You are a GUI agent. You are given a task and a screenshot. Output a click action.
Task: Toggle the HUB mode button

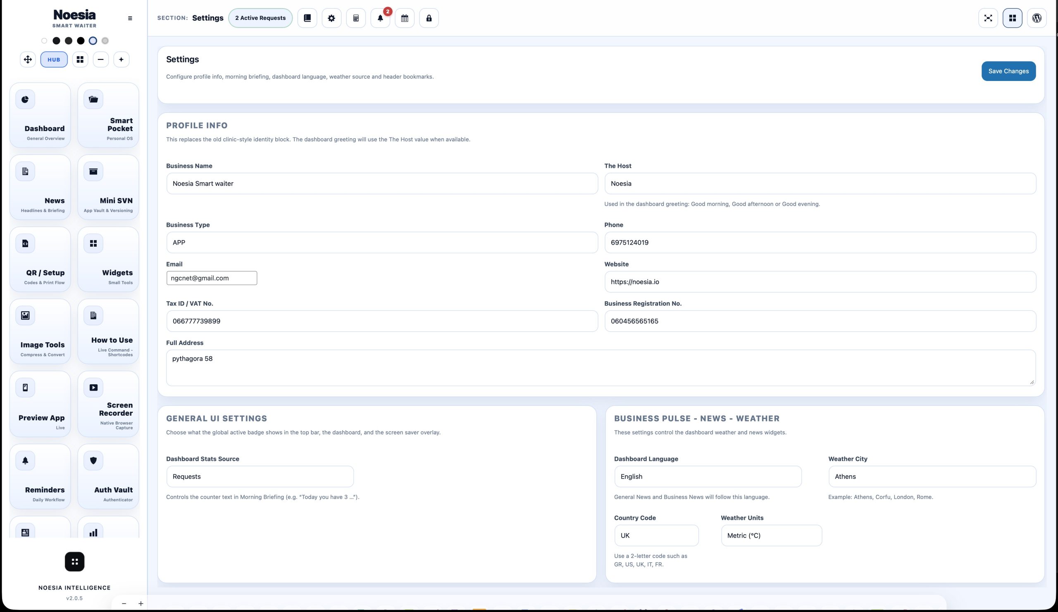[x=54, y=60]
